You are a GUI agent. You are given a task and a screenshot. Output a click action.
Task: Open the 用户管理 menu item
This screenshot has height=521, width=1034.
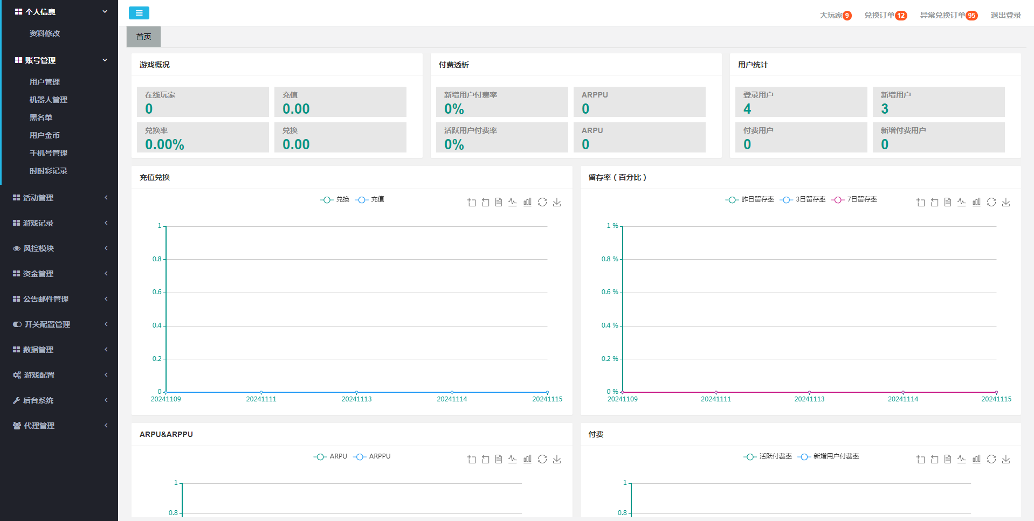[x=45, y=82]
